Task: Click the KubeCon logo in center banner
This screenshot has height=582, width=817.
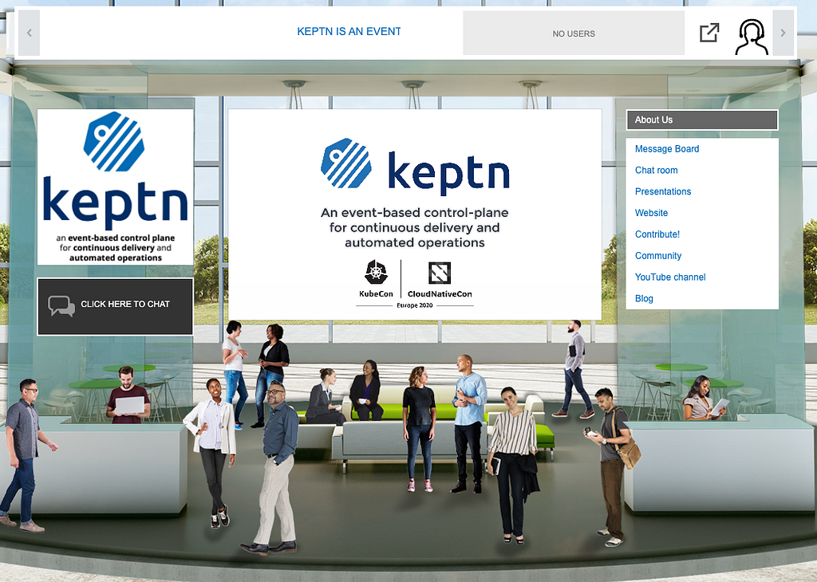Action: pyautogui.click(x=376, y=279)
